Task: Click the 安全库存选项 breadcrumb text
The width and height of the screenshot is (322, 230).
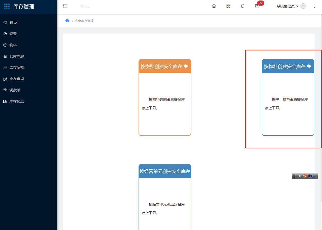Action: 84,21
